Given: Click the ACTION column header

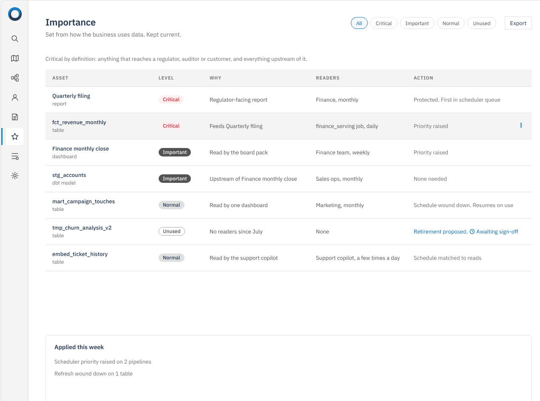Looking at the screenshot, I should point(423,78).
